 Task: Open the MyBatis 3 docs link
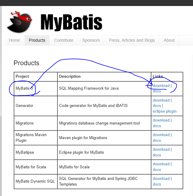pyautogui.click(x=157, y=91)
